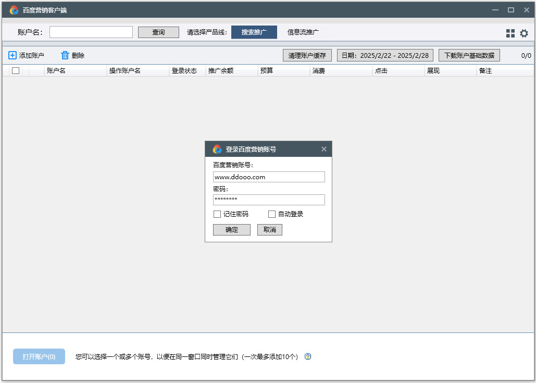Click the 下载账户基础数据 button

[468, 55]
